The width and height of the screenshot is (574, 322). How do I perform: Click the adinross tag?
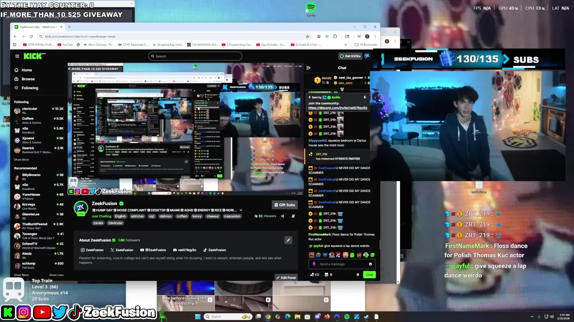click(x=137, y=216)
